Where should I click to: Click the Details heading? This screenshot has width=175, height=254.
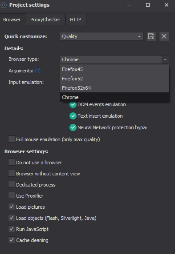coord(14,48)
